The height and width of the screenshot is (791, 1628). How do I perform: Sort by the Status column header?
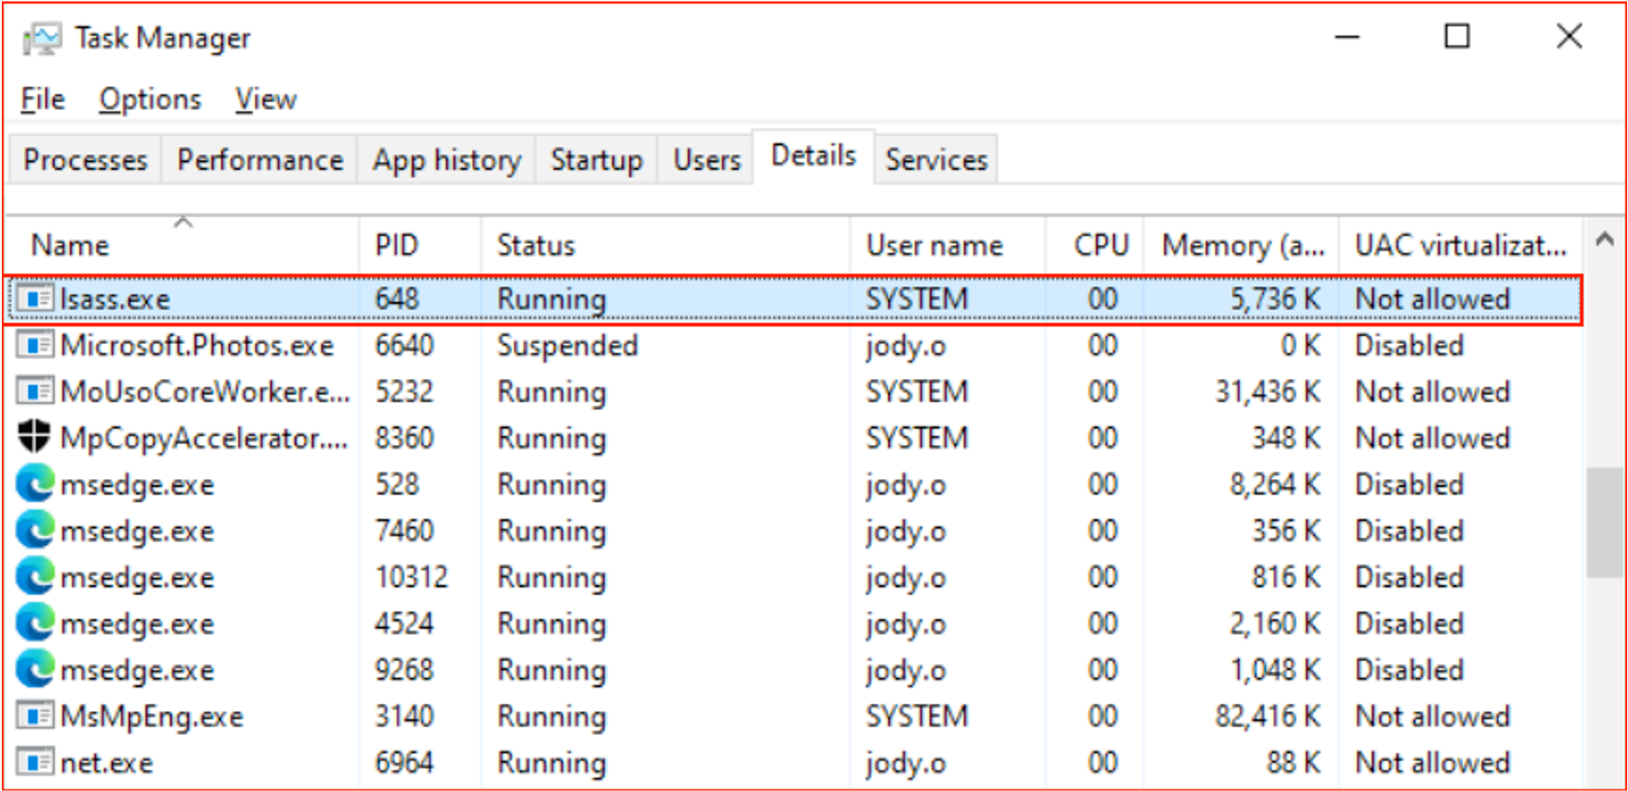(x=666, y=244)
